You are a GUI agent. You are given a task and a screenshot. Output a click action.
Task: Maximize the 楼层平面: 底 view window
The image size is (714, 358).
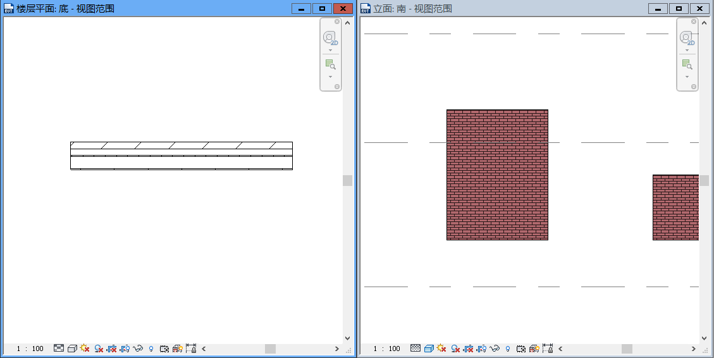pos(322,8)
